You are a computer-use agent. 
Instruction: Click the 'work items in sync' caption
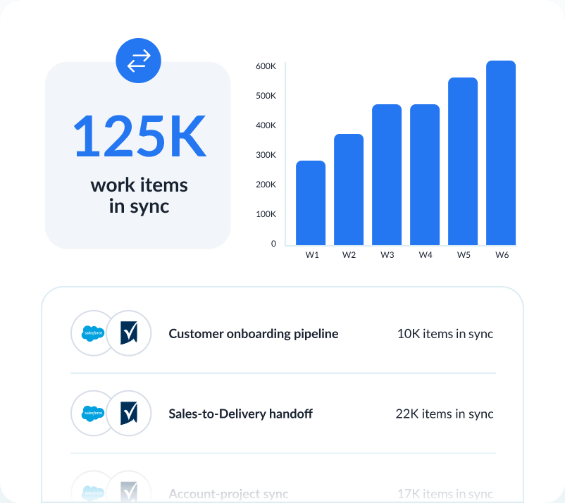click(139, 196)
